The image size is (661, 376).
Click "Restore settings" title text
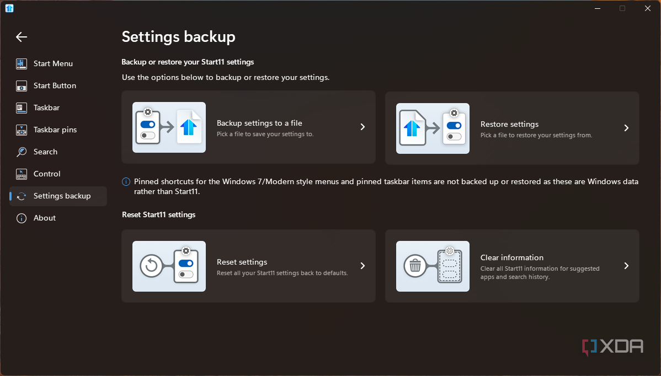click(509, 124)
